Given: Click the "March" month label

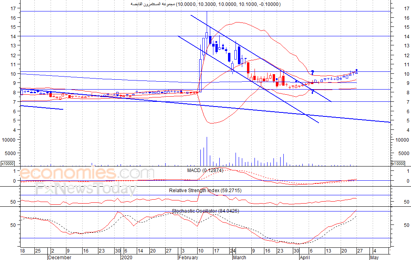Looking at the screenshot, I should pyautogui.click(x=239, y=257).
